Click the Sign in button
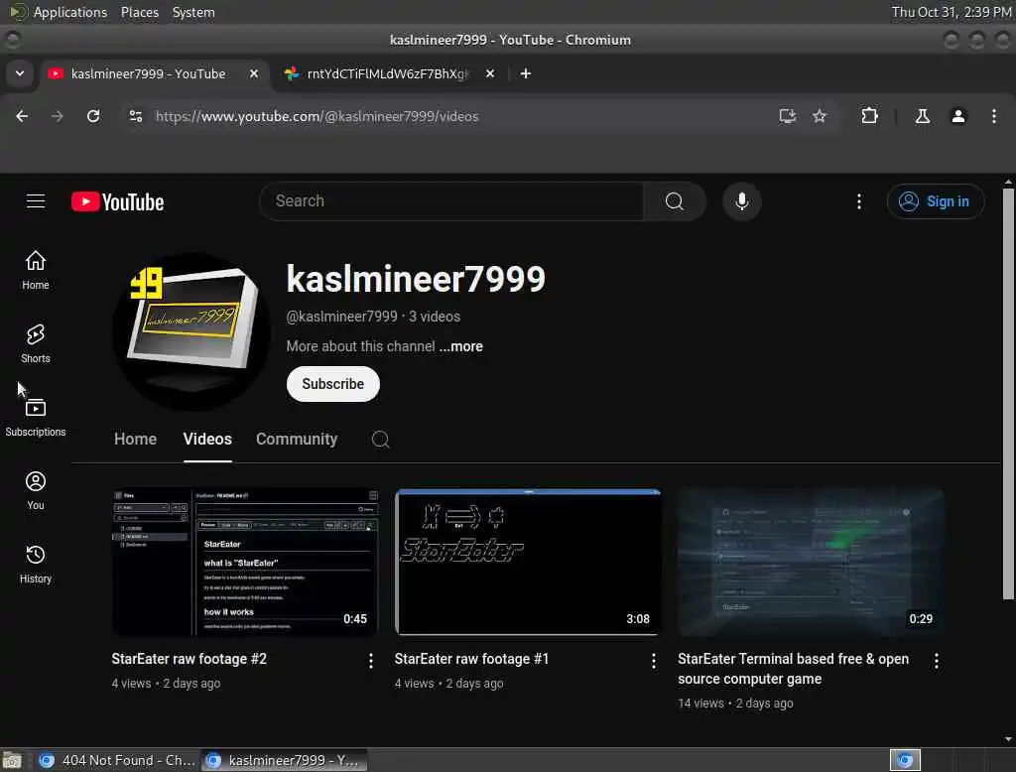Screen dimensions: 1016x772 click(936, 201)
